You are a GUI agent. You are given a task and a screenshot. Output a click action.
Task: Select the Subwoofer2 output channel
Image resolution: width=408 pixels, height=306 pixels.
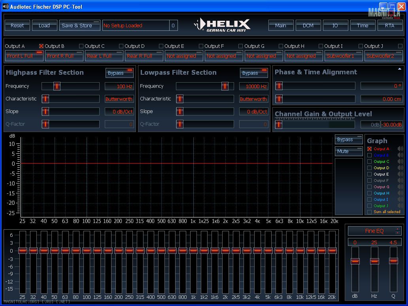(383, 56)
